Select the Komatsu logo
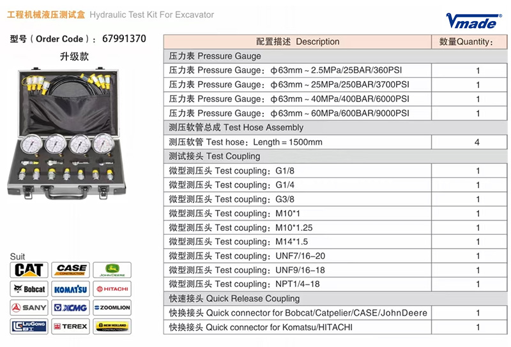 (x=72, y=289)
